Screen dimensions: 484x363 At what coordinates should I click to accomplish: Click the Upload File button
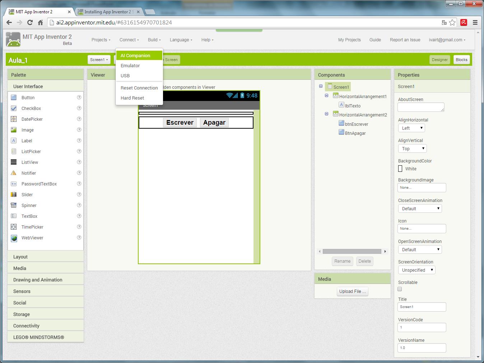tap(353, 291)
